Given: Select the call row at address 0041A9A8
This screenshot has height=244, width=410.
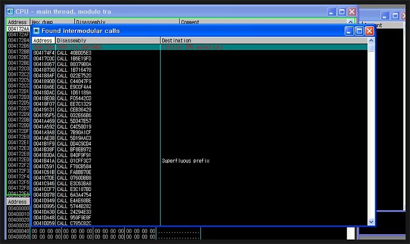Looking at the screenshot, I should click(x=200, y=132).
